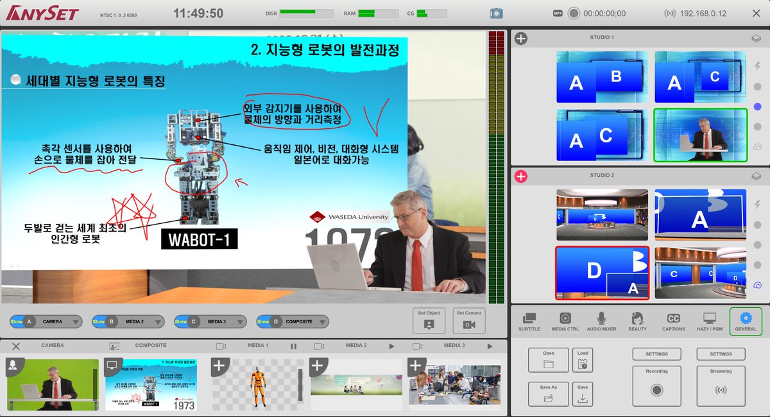Image resolution: width=770 pixels, height=417 pixels.
Task: Play MEDIA 3
Action: click(x=490, y=346)
